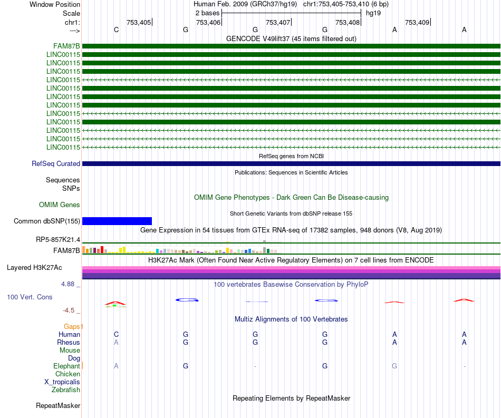Click the OMIM Genes label
Screen dimensions: 501x418
tap(59, 205)
